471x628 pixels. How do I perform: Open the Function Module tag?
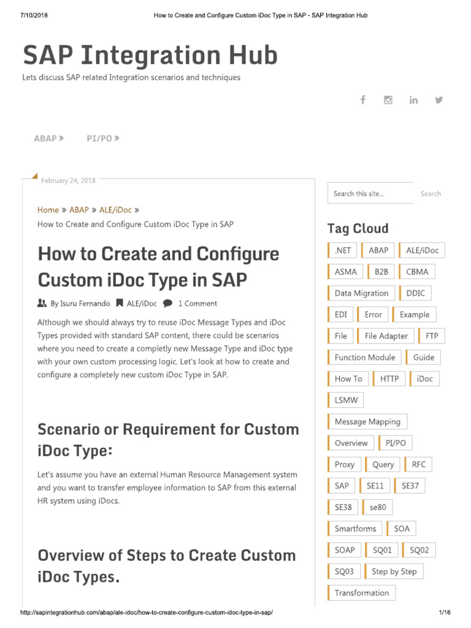pyautogui.click(x=364, y=358)
